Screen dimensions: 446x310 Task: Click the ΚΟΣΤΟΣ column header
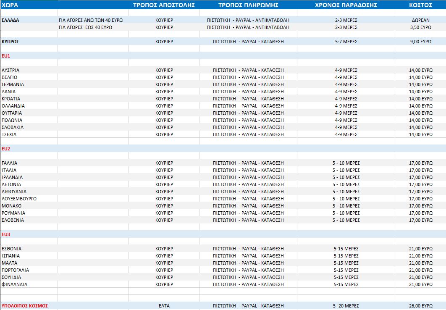coord(420,5)
